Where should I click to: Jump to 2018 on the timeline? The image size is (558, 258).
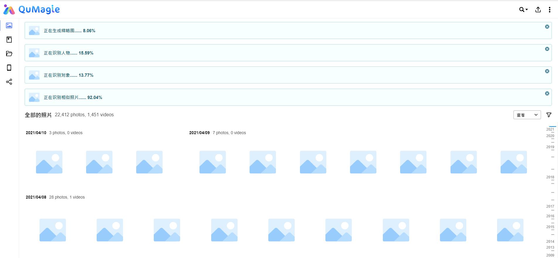(x=550, y=177)
